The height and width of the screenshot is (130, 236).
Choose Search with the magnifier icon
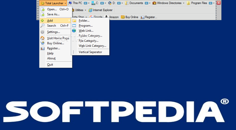56,26
